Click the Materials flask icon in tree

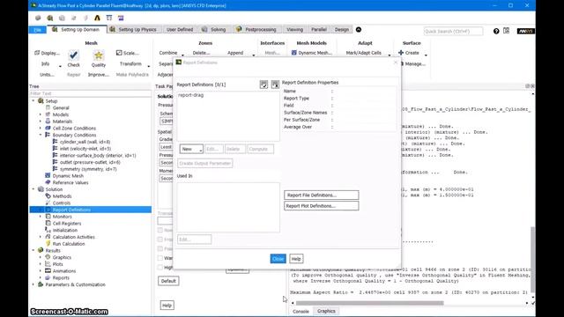(48, 122)
